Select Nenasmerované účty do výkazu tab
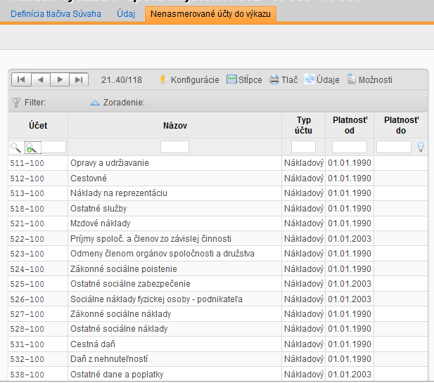Screen dimensions: 434x383 210,14
